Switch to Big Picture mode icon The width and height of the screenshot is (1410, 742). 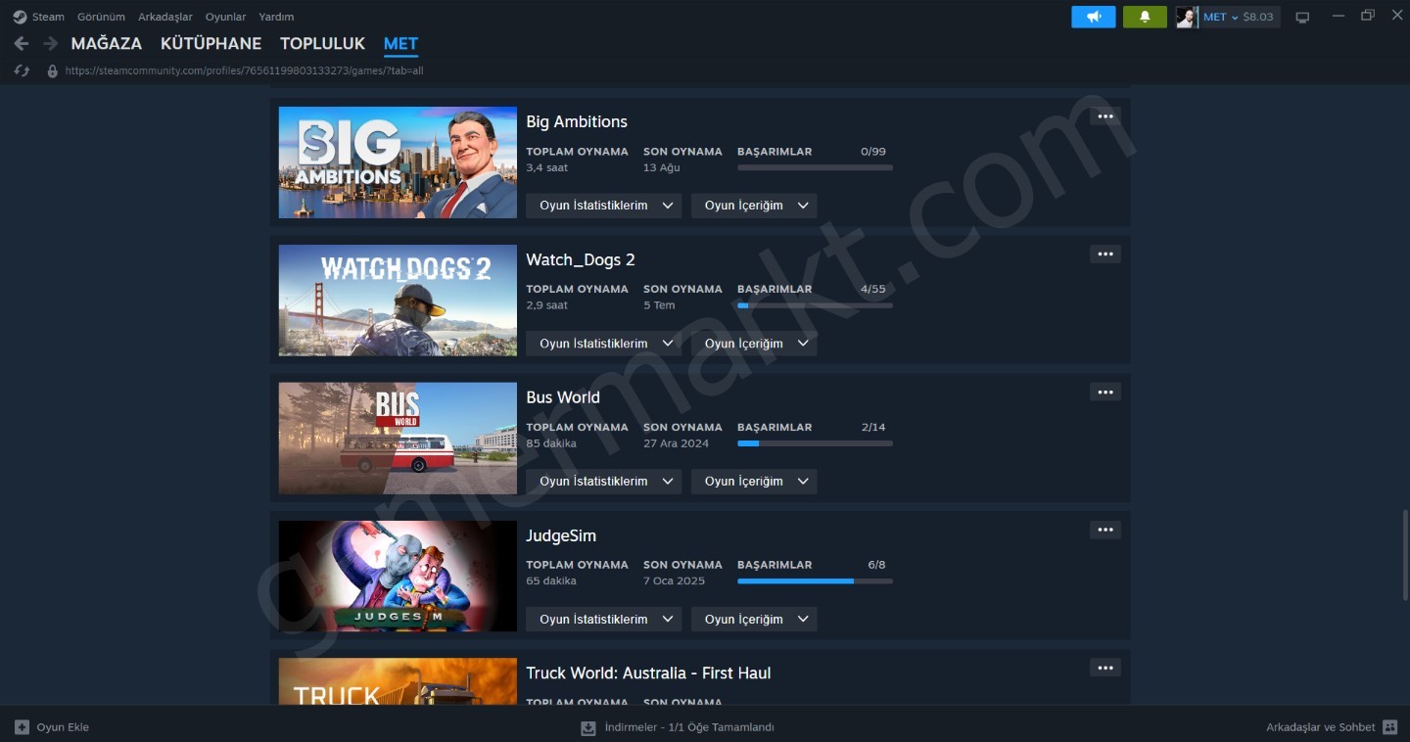point(1302,17)
